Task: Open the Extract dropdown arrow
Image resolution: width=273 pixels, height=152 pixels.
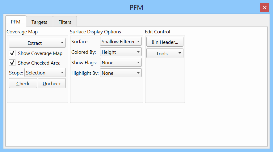Action: (62, 43)
